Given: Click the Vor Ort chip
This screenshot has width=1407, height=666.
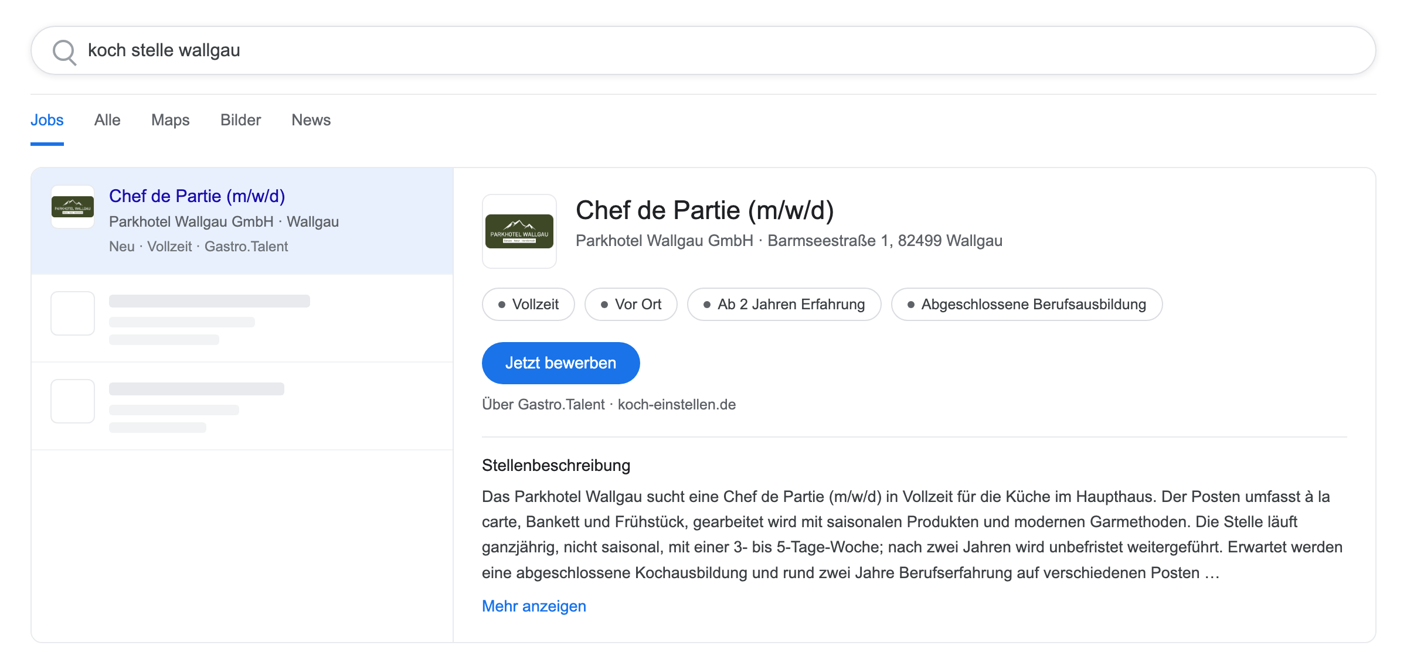Looking at the screenshot, I should 631,304.
